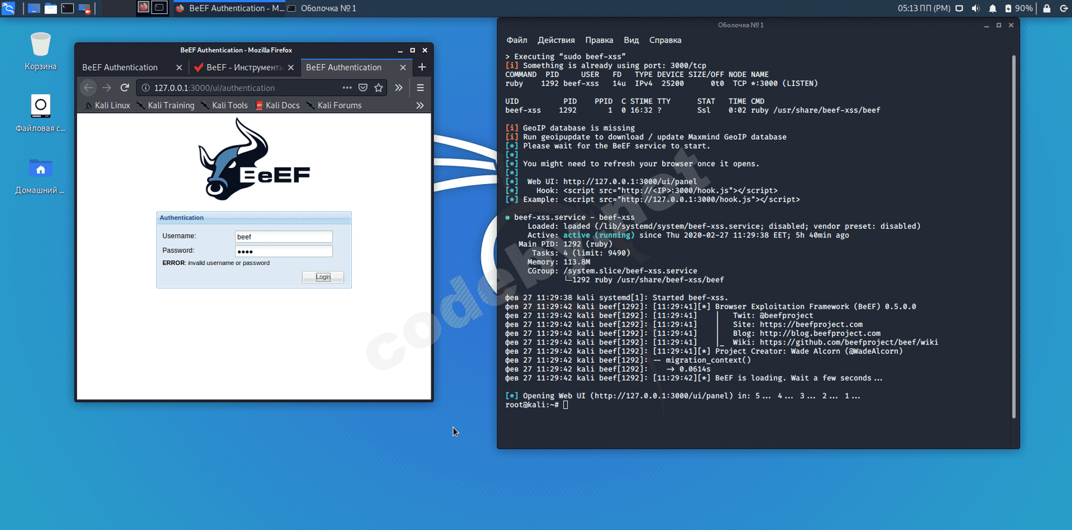Open the Firefox hamburger menu
The image size is (1072, 530).
(420, 88)
